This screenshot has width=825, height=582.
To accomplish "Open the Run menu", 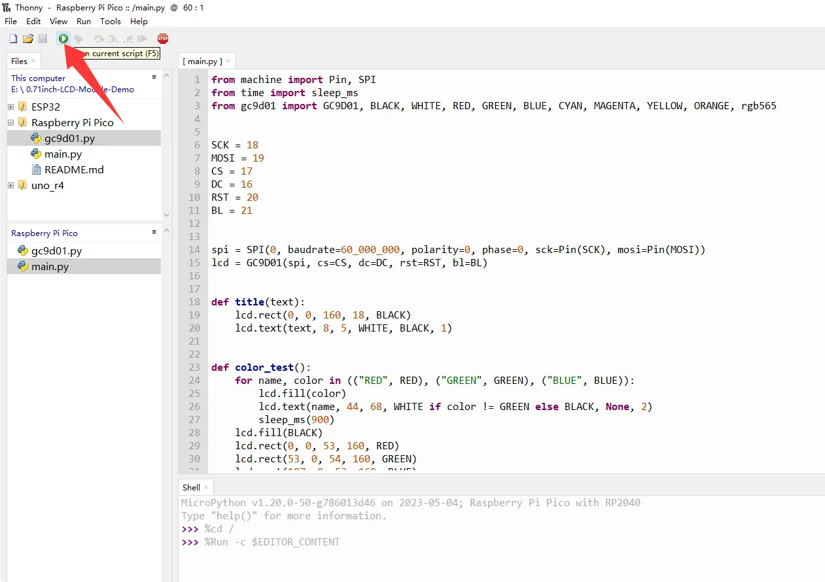I will coord(84,21).
